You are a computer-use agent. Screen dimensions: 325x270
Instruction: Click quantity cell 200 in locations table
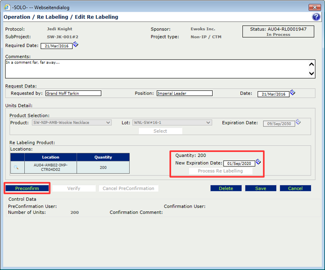pos(103,167)
